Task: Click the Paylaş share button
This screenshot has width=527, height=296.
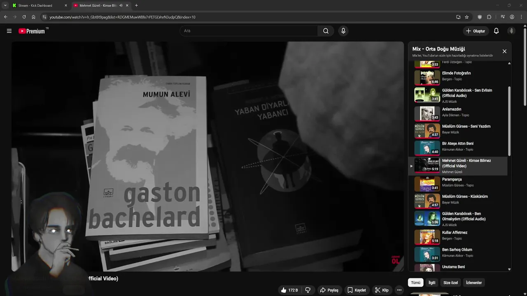Action: pyautogui.click(x=329, y=290)
